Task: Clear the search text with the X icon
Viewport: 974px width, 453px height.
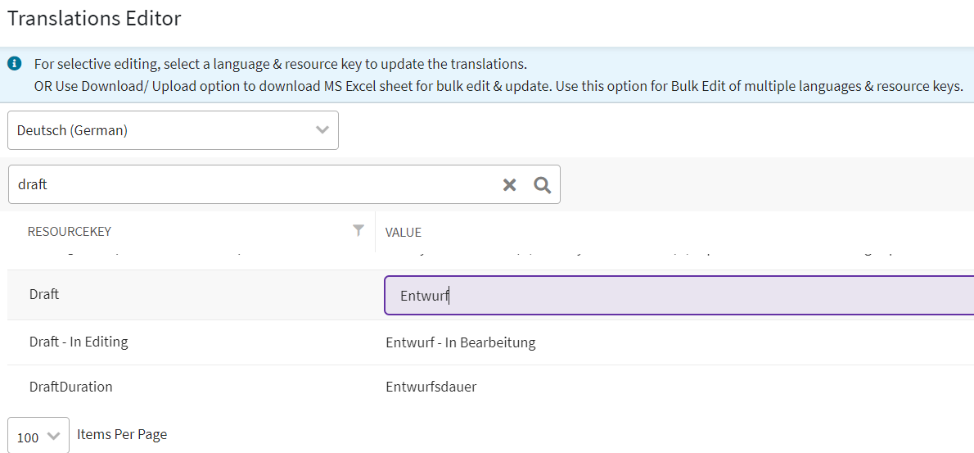Action: [509, 185]
